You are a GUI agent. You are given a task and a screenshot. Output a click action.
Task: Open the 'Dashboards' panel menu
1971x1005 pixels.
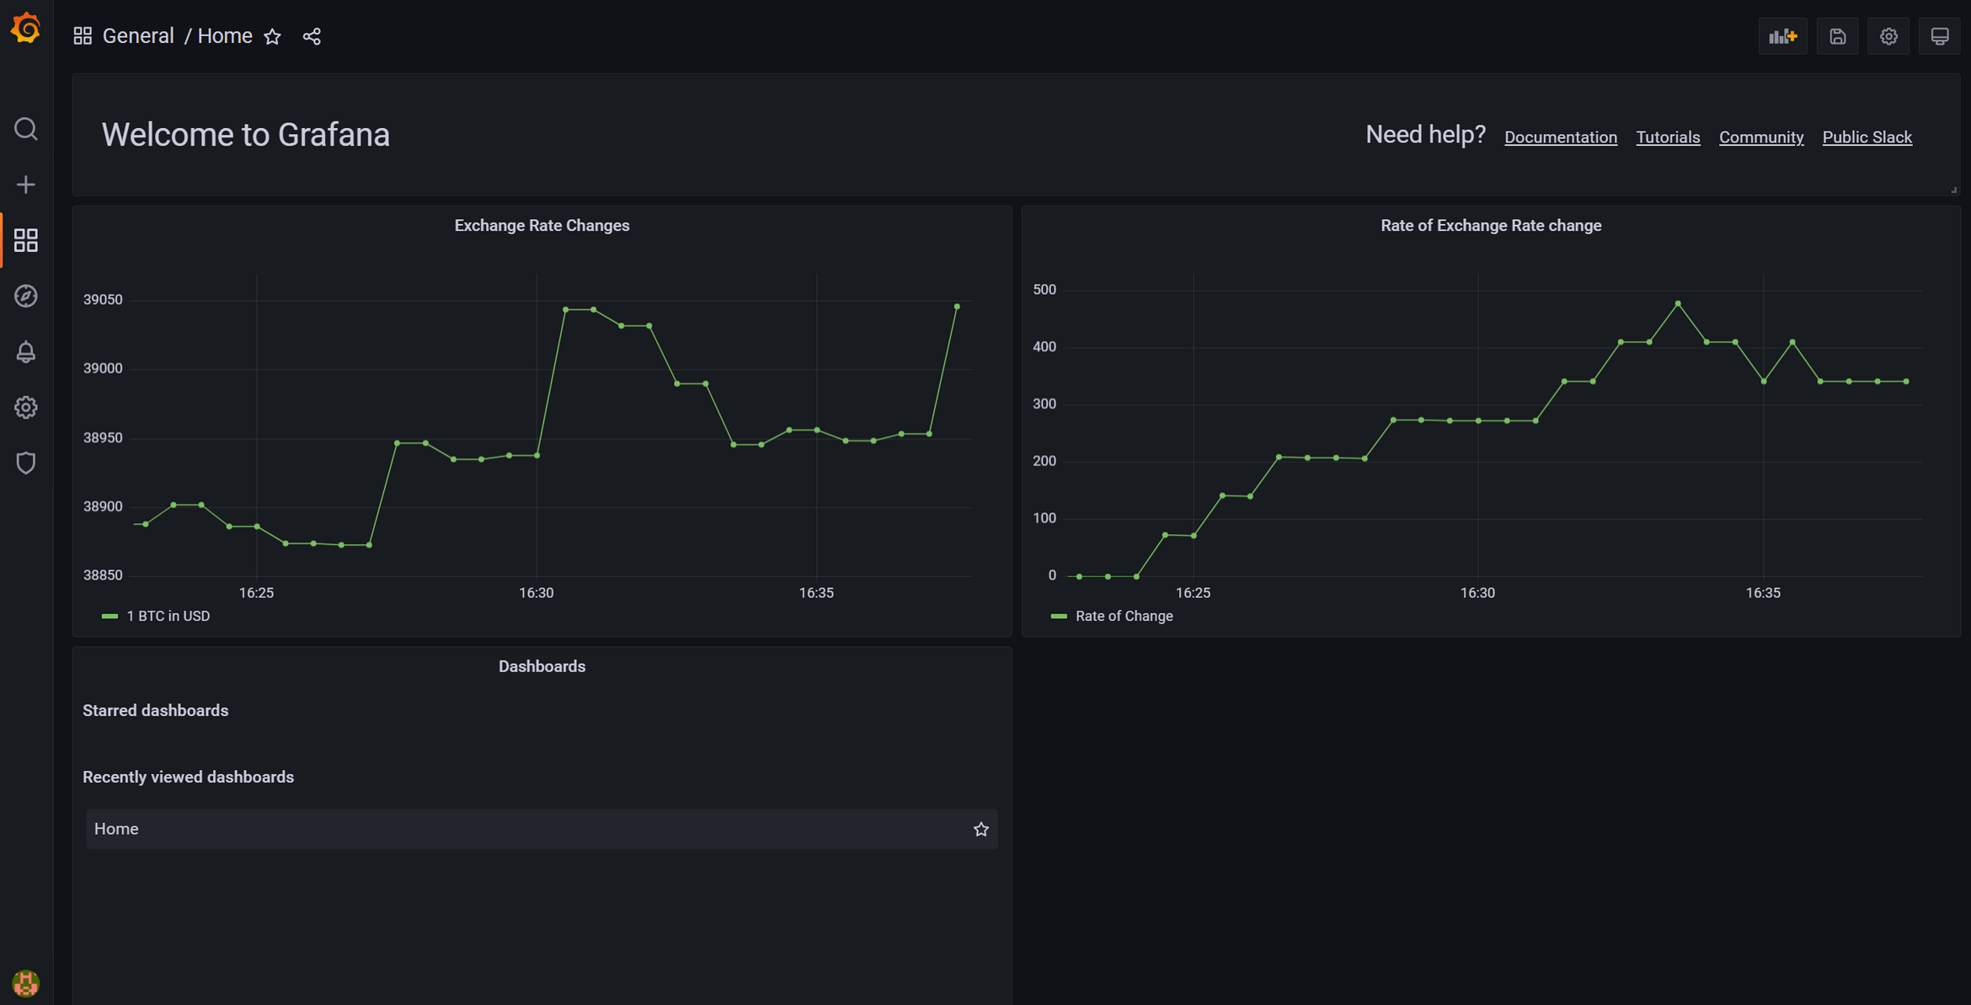[542, 666]
